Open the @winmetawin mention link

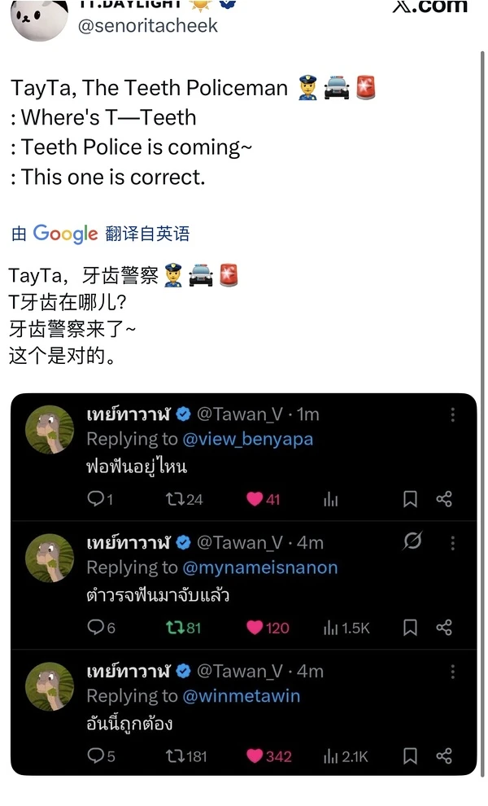click(x=241, y=696)
